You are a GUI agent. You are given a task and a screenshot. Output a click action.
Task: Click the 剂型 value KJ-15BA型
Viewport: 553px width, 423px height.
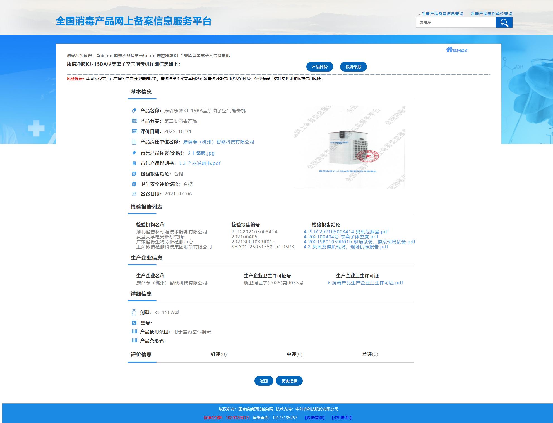click(x=167, y=312)
